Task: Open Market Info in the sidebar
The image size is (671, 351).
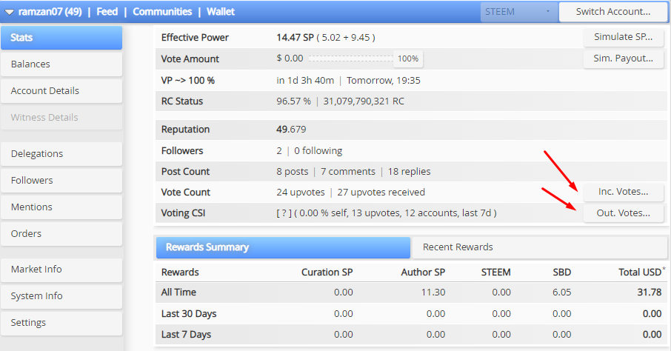Action: (x=61, y=270)
